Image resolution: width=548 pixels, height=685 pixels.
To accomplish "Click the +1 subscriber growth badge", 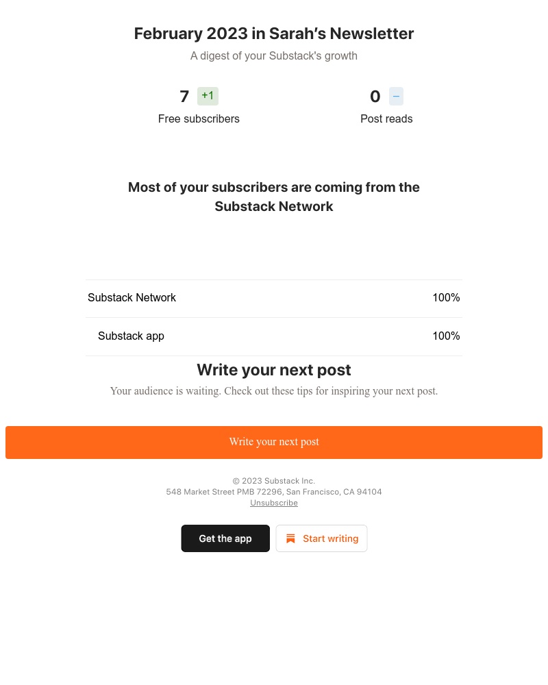I will coord(208,96).
